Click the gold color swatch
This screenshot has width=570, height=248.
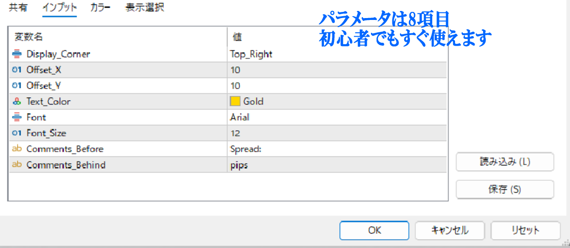(x=235, y=101)
